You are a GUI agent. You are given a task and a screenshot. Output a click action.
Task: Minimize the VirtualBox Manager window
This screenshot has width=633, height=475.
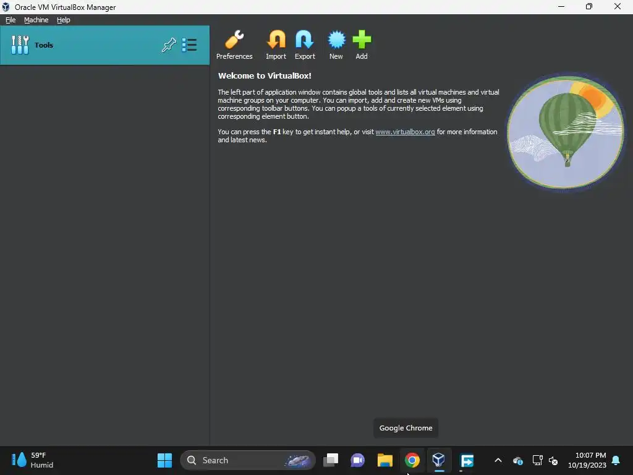tap(561, 6)
